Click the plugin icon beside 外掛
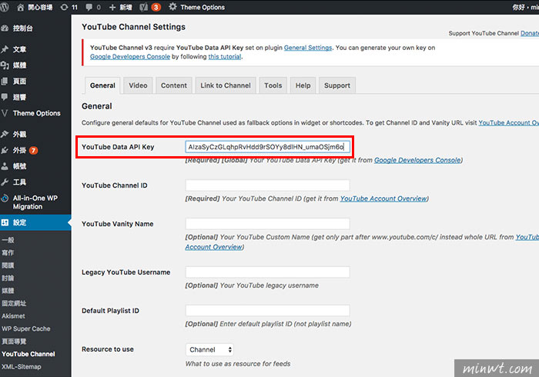Viewport: 539px width, 377px height. (x=5, y=150)
